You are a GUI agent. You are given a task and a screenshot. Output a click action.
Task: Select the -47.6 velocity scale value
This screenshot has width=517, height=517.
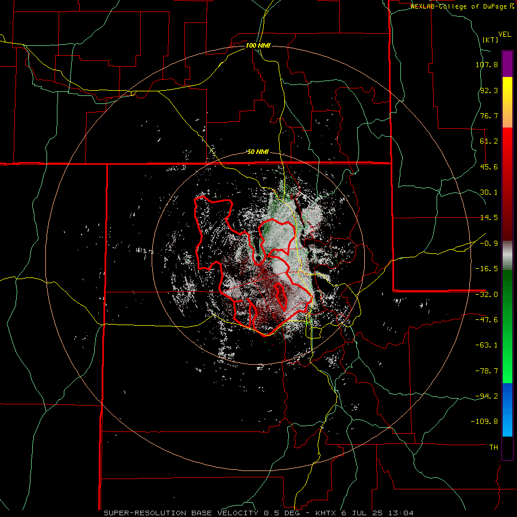487,320
